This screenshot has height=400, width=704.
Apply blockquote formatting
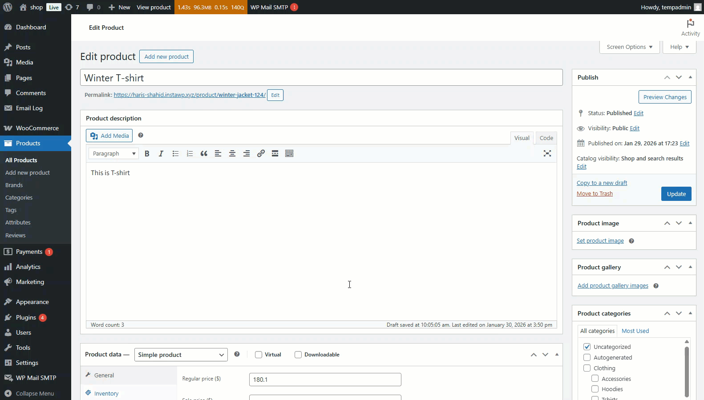[204, 154]
